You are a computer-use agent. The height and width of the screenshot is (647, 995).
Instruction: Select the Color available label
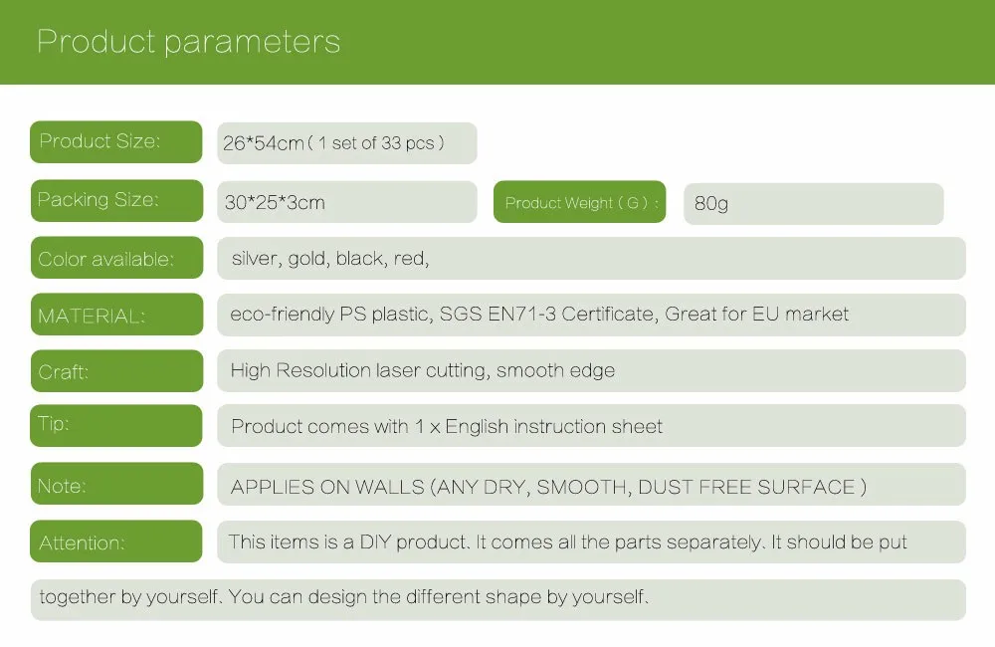pyautogui.click(x=116, y=257)
